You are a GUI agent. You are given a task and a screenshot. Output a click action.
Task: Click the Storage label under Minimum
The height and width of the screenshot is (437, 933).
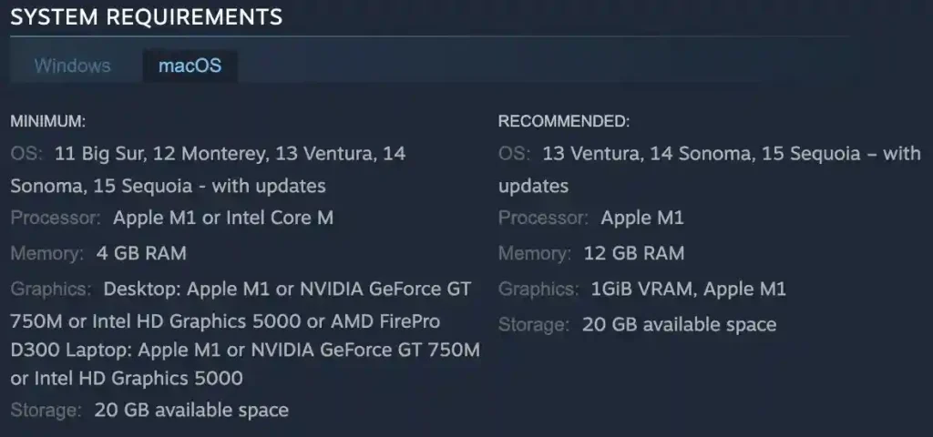tap(46, 410)
